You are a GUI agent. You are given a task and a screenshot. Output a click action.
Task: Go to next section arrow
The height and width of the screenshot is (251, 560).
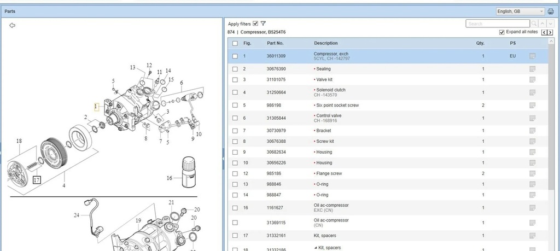tap(550, 32)
